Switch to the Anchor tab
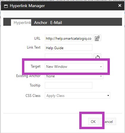The height and width of the screenshot is (133, 125). click(41, 23)
